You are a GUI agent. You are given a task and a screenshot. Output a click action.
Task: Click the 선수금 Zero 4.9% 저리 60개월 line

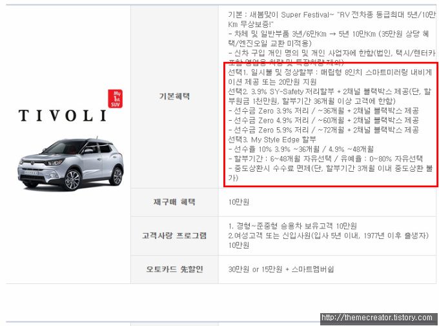323,121
